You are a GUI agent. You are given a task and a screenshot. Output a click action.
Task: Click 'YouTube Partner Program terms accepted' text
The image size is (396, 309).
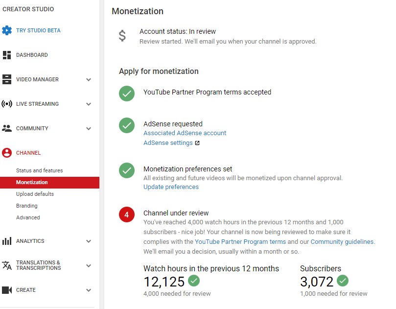(208, 92)
